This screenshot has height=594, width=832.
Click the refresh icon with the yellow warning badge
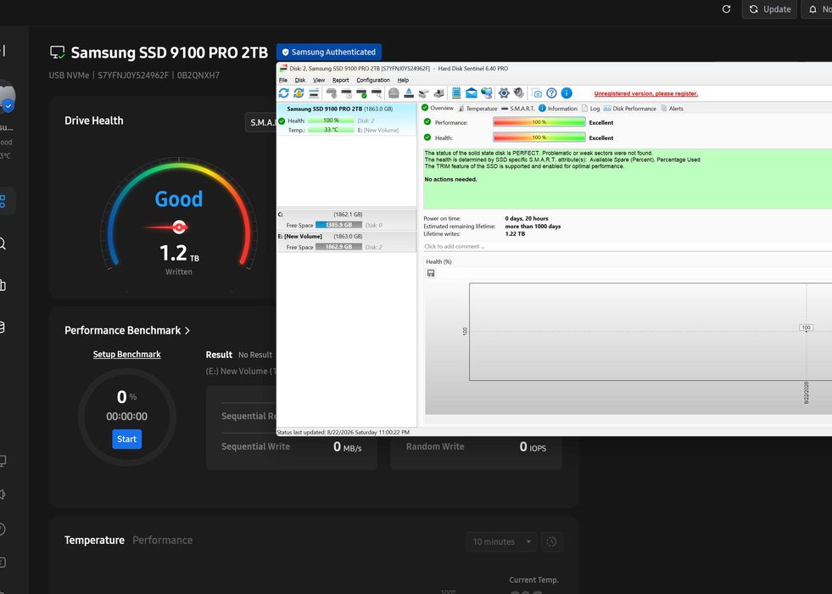pyautogui.click(x=299, y=92)
